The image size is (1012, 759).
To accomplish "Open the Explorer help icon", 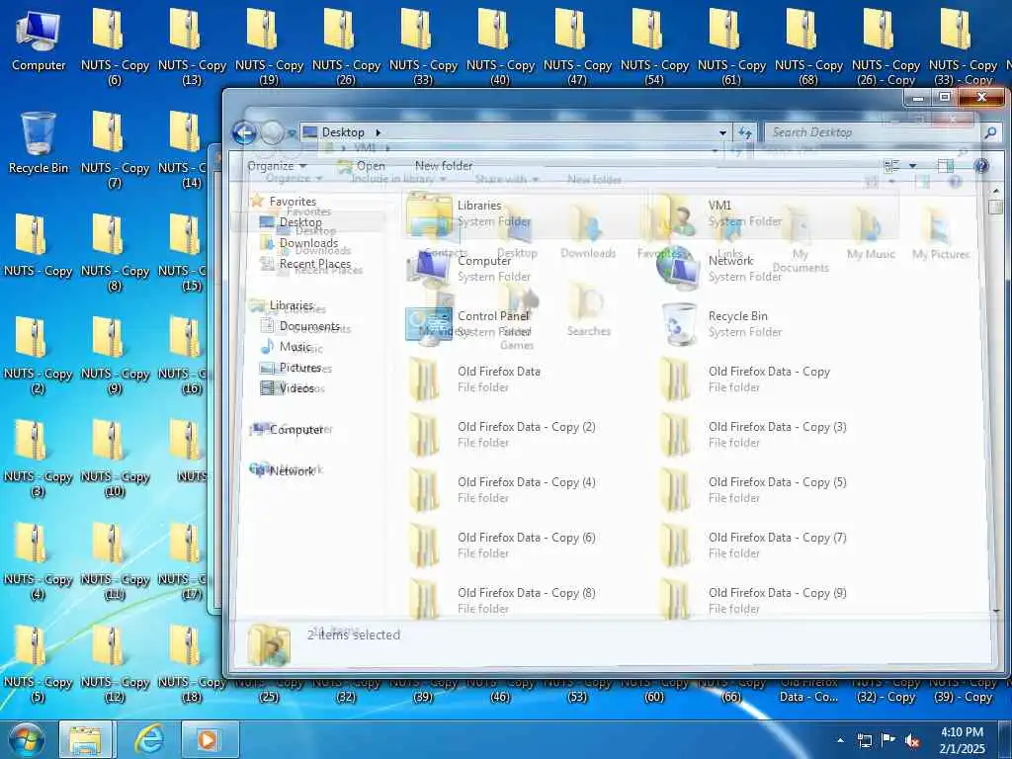I will pos(981,166).
